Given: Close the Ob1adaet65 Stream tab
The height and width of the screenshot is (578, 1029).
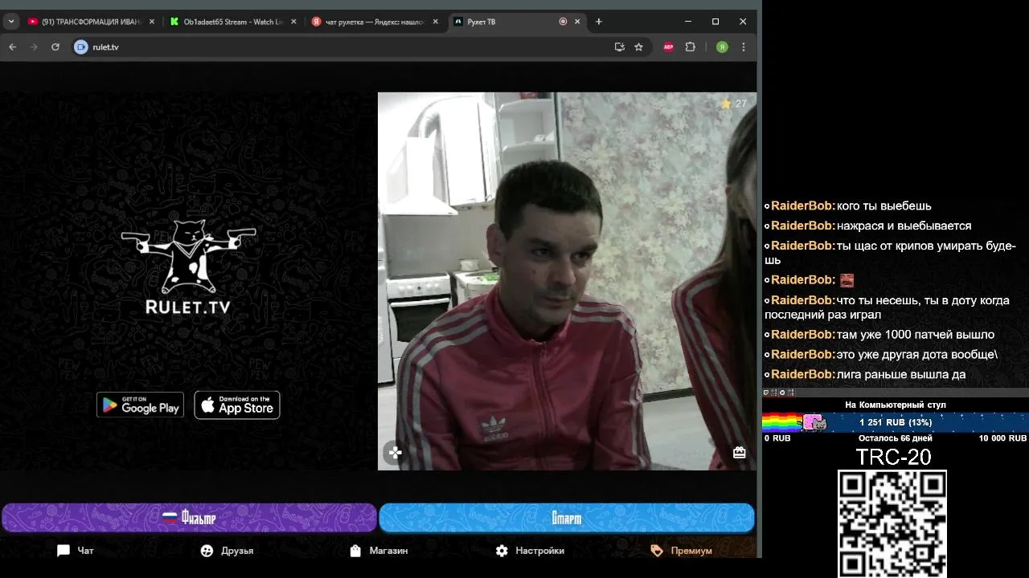Looking at the screenshot, I should (x=293, y=22).
